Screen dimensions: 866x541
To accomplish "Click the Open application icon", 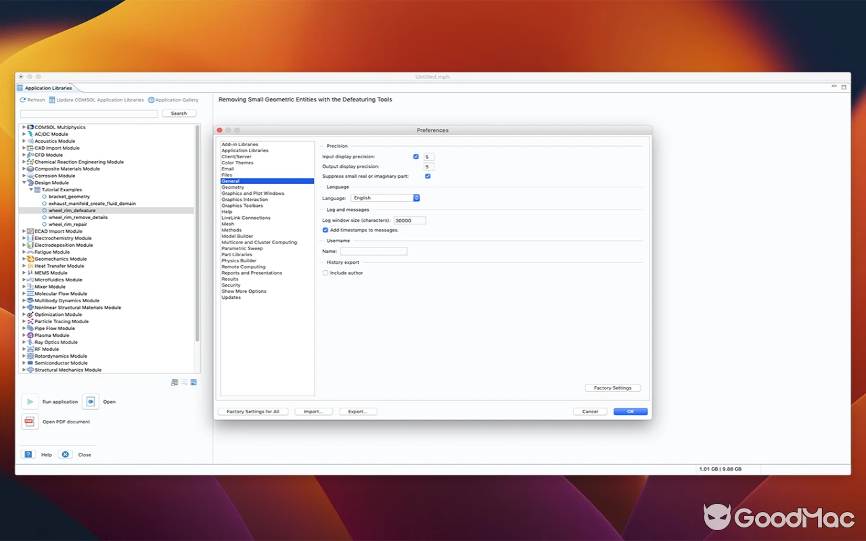I will [x=91, y=401].
